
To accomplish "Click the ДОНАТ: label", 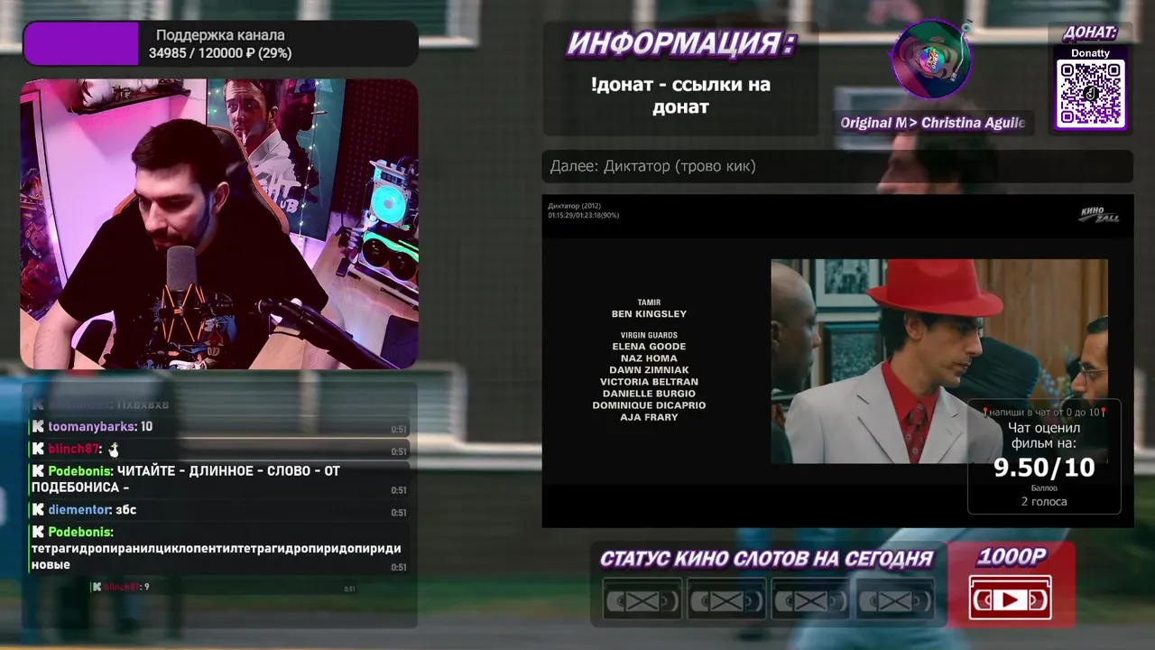I will click(x=1090, y=33).
